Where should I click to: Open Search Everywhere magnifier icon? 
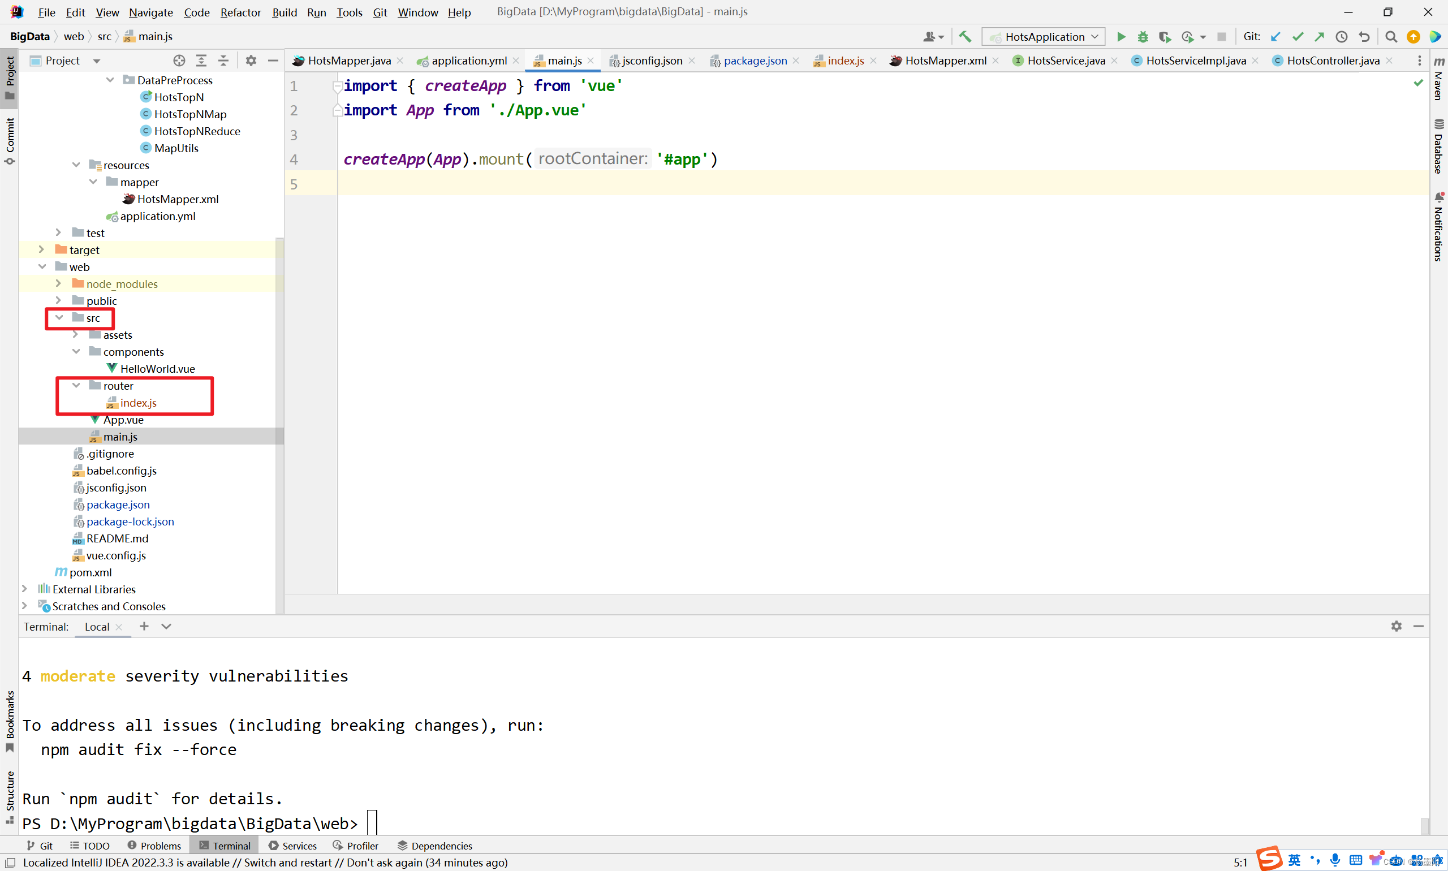[1390, 36]
